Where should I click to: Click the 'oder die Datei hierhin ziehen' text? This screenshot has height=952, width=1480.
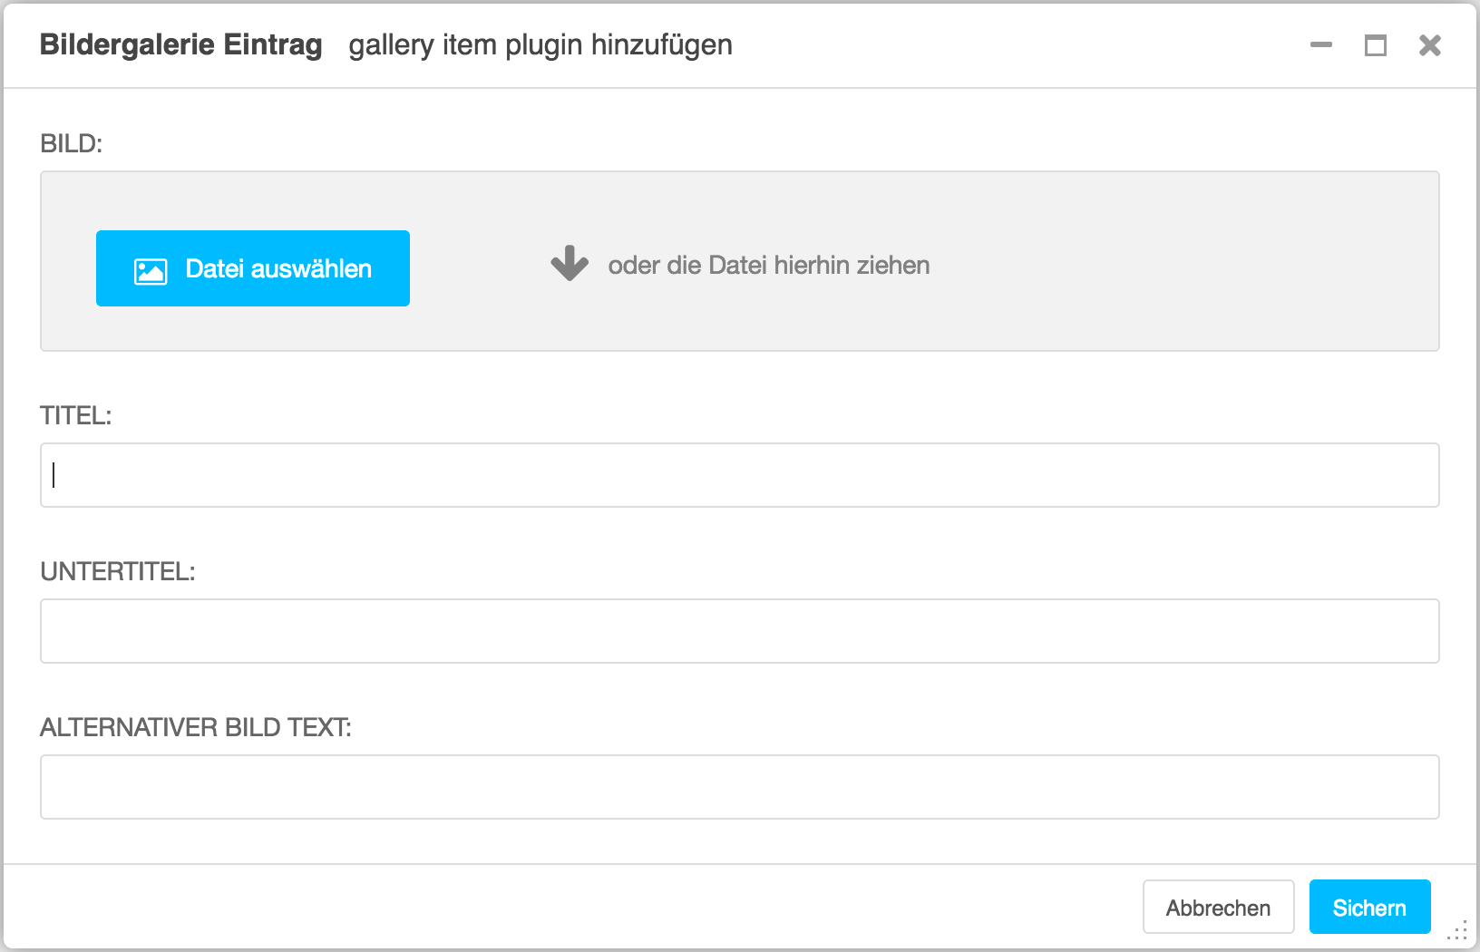click(x=768, y=265)
